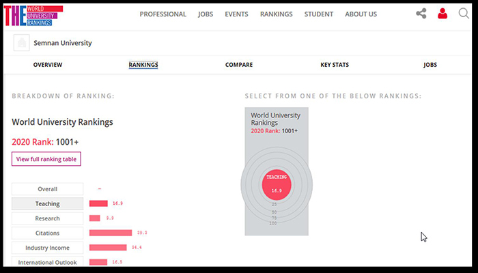Select the Citations score category

48,233
